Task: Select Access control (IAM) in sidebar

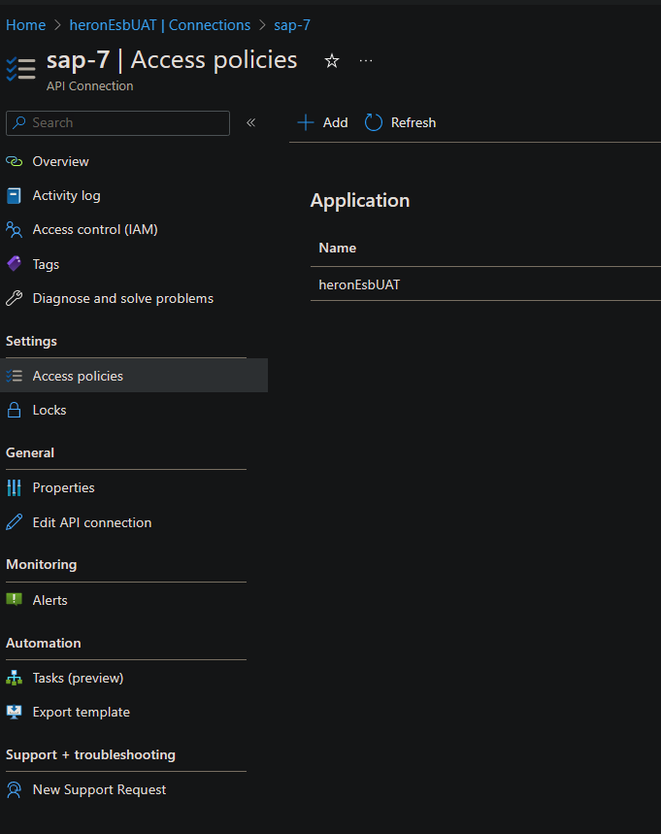Action: tap(95, 230)
